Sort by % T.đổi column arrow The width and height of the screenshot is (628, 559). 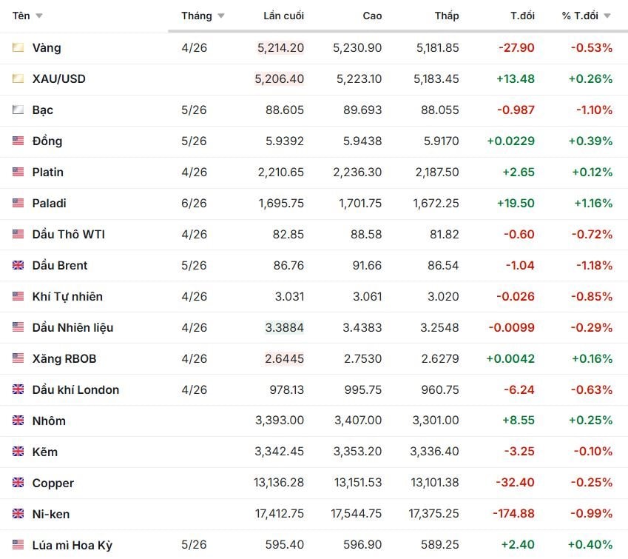[x=607, y=16]
